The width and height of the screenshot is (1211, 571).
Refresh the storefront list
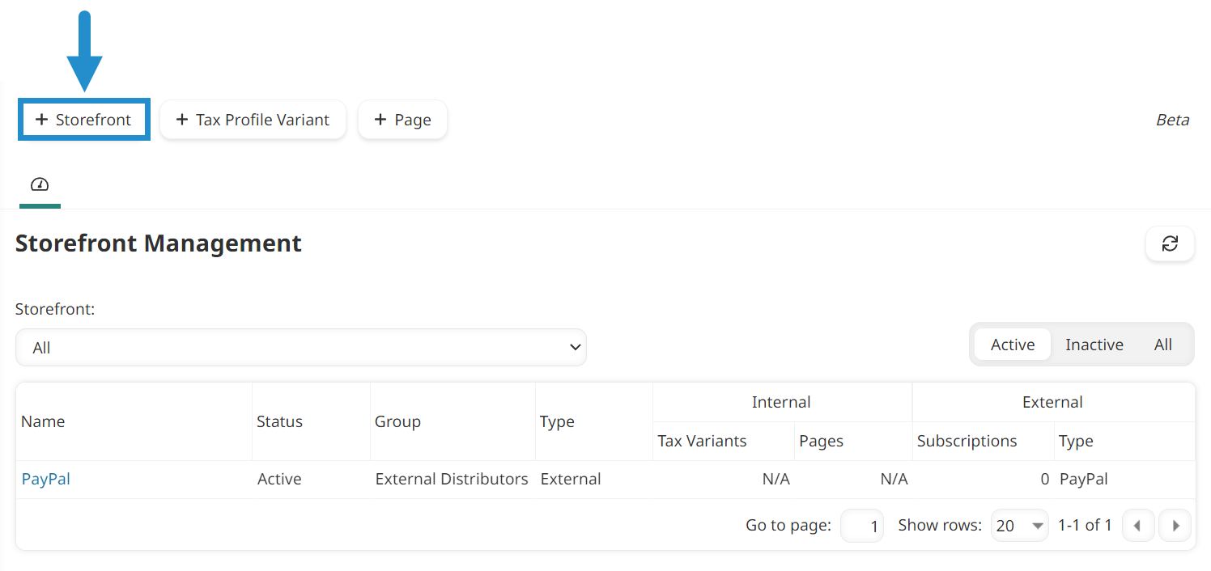(x=1170, y=243)
